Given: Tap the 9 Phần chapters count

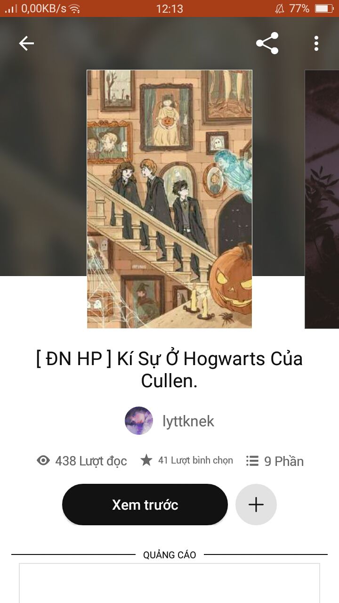Looking at the screenshot, I should (284, 461).
